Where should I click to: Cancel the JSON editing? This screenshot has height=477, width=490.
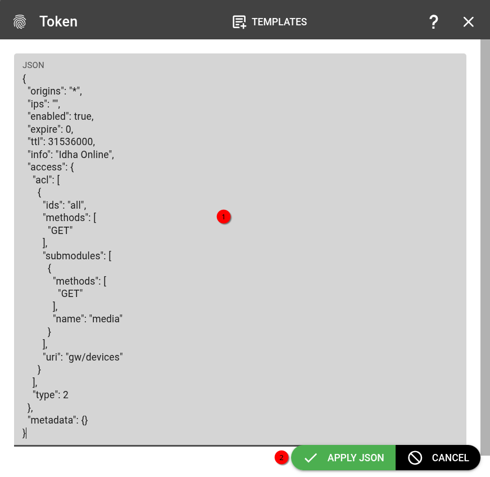pos(450,458)
